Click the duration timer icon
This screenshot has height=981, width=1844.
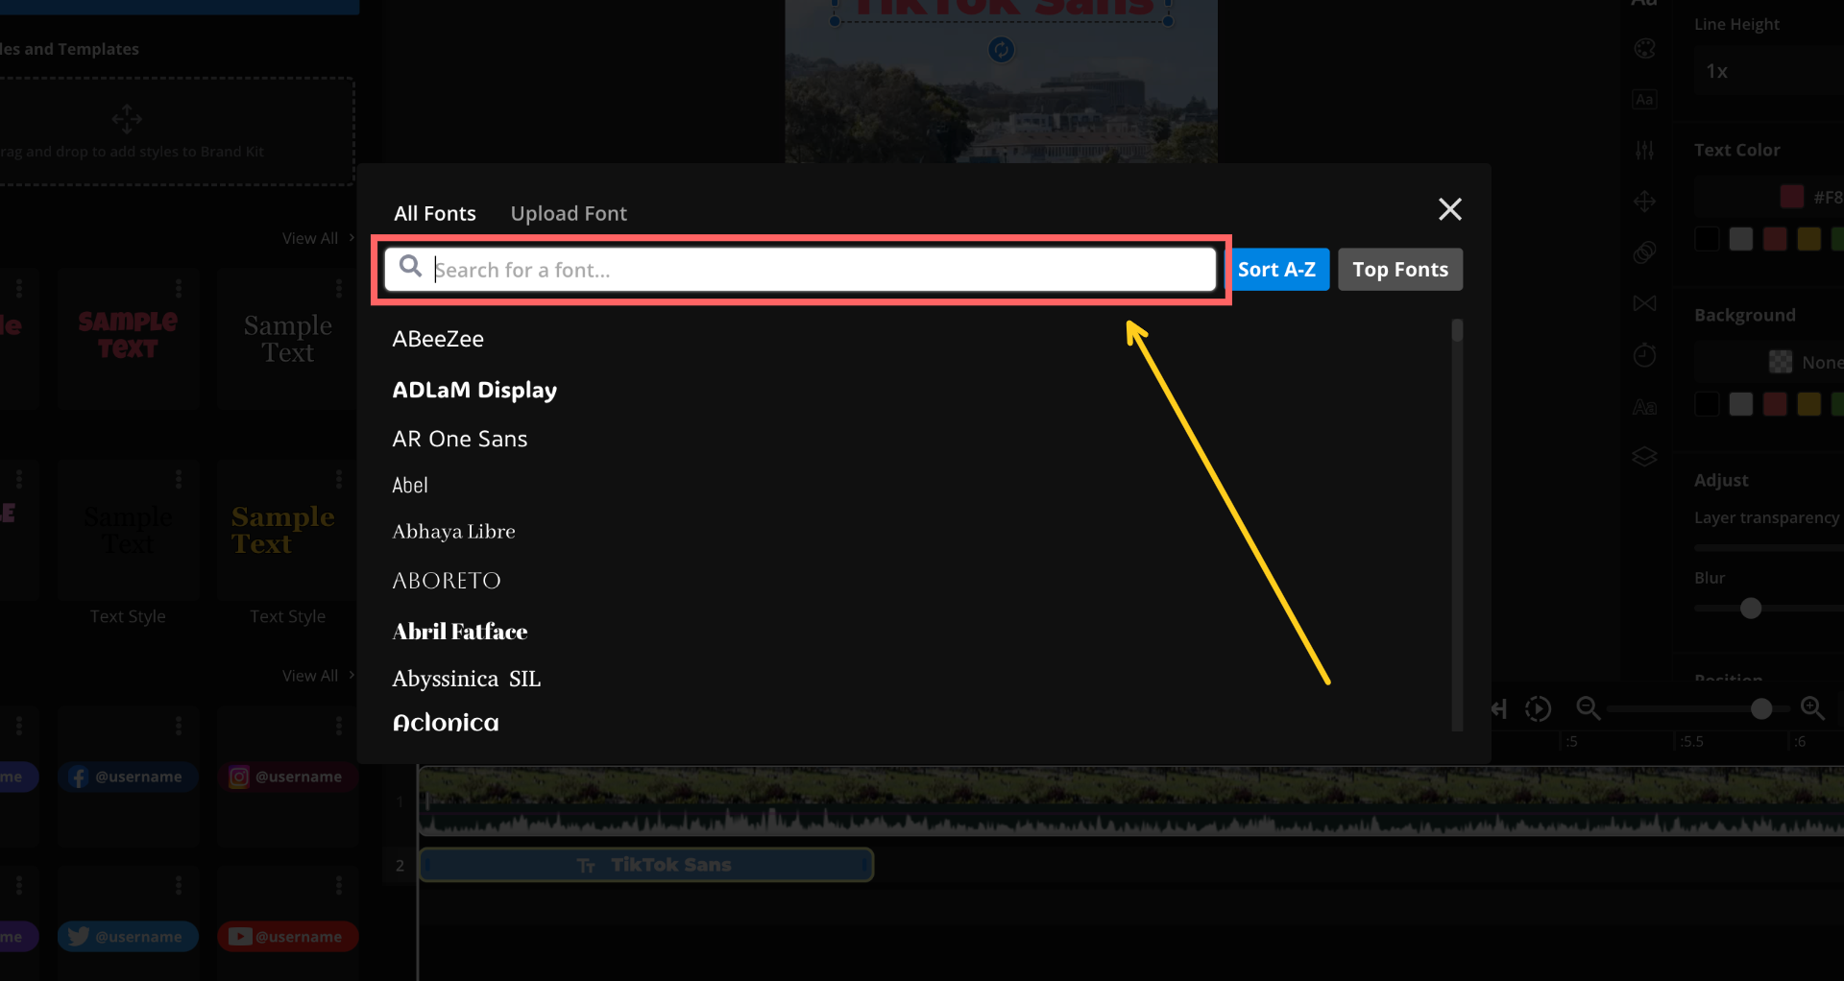(1644, 354)
